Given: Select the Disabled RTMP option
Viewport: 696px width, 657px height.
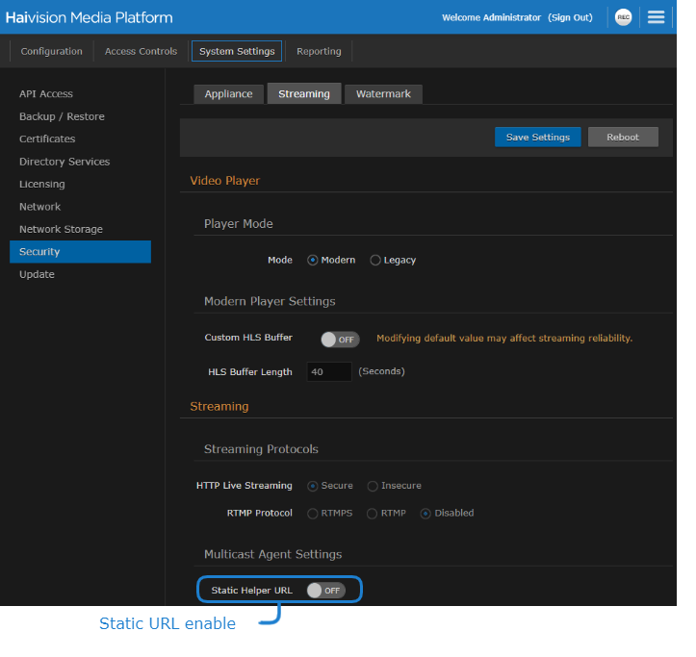Looking at the screenshot, I should pos(426,513).
